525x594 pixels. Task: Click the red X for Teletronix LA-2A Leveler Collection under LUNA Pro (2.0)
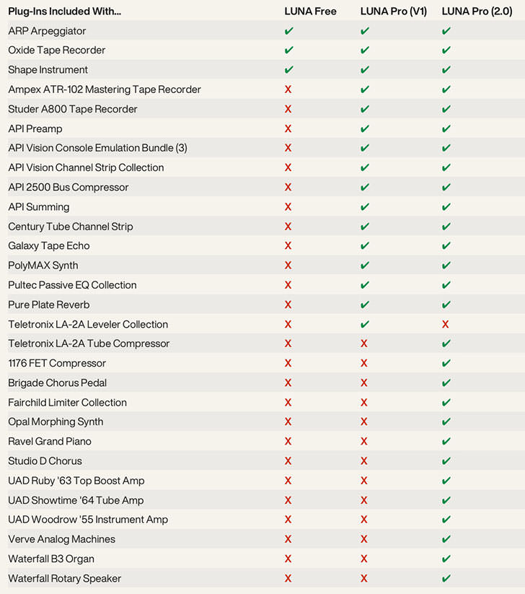point(446,325)
